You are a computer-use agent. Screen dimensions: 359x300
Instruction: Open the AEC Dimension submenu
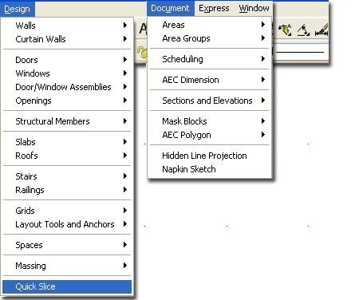point(210,80)
